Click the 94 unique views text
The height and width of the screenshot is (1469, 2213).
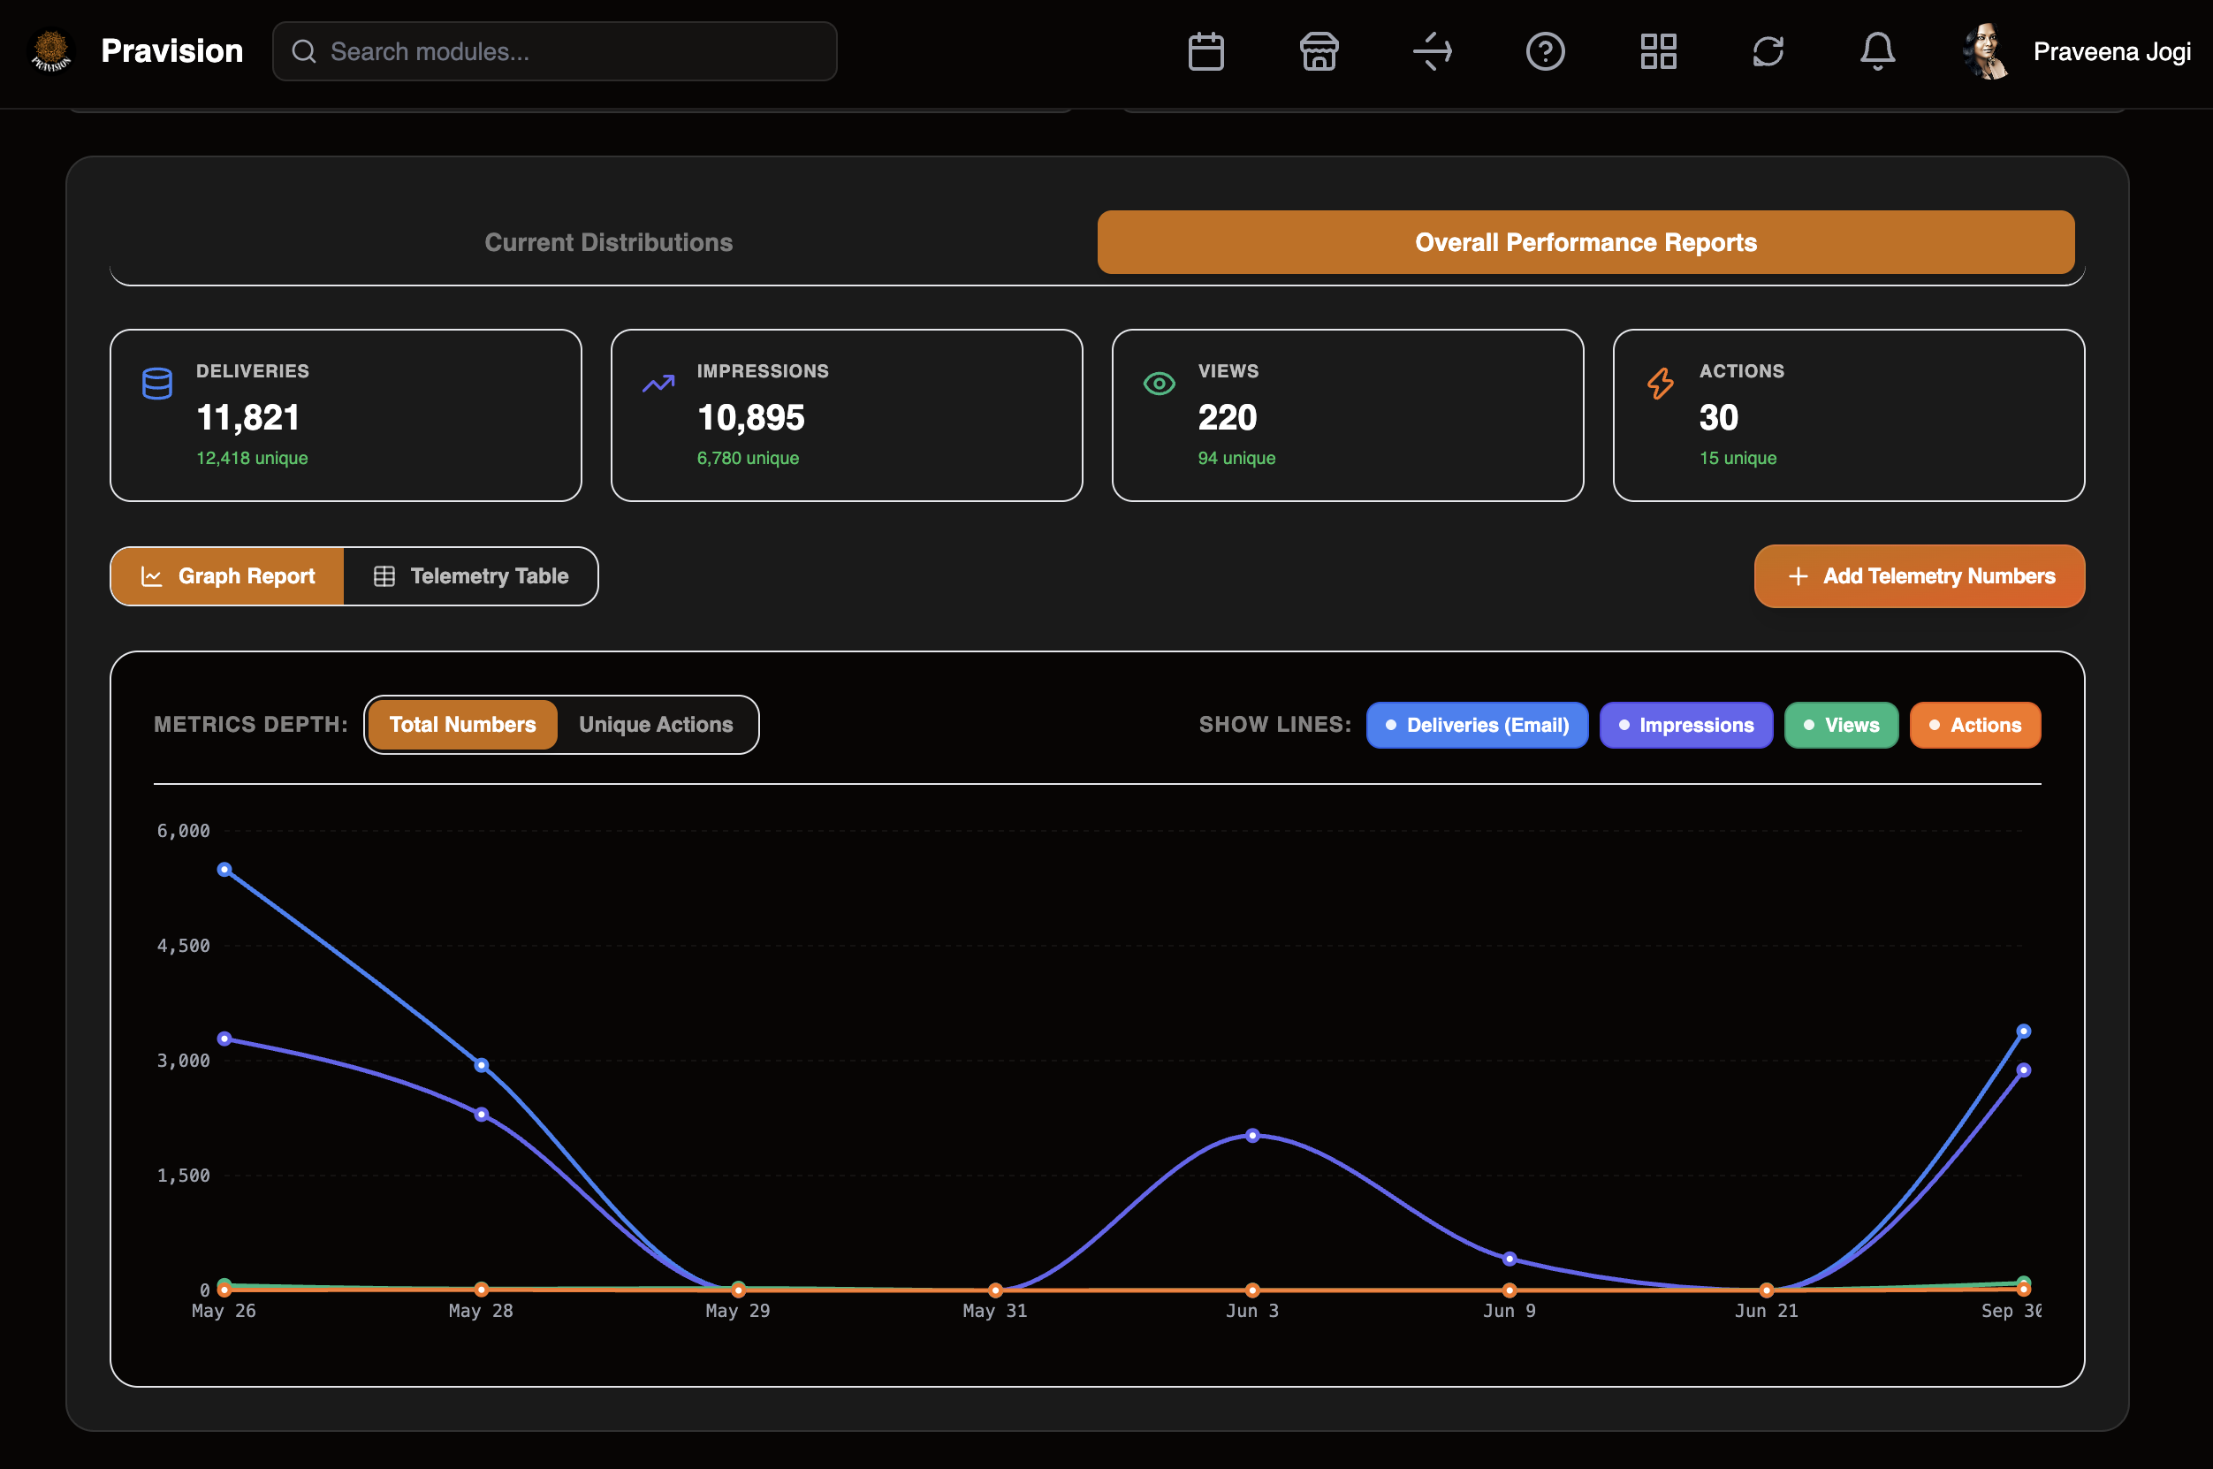[x=1236, y=458]
